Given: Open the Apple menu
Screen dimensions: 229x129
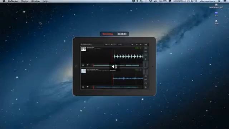Looking at the screenshot, I should 4,1.
